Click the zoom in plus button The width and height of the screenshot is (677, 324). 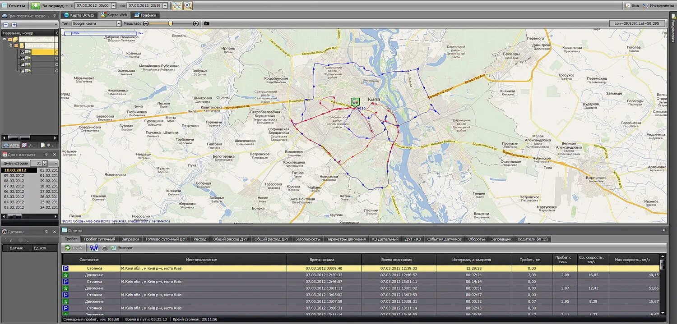[x=196, y=23]
